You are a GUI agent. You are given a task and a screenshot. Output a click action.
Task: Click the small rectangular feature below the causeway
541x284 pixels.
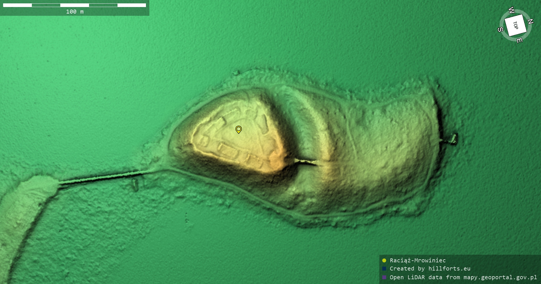135,184
